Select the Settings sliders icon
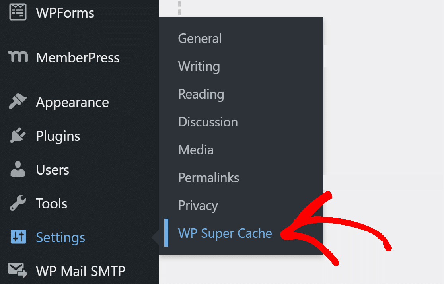 (18, 237)
